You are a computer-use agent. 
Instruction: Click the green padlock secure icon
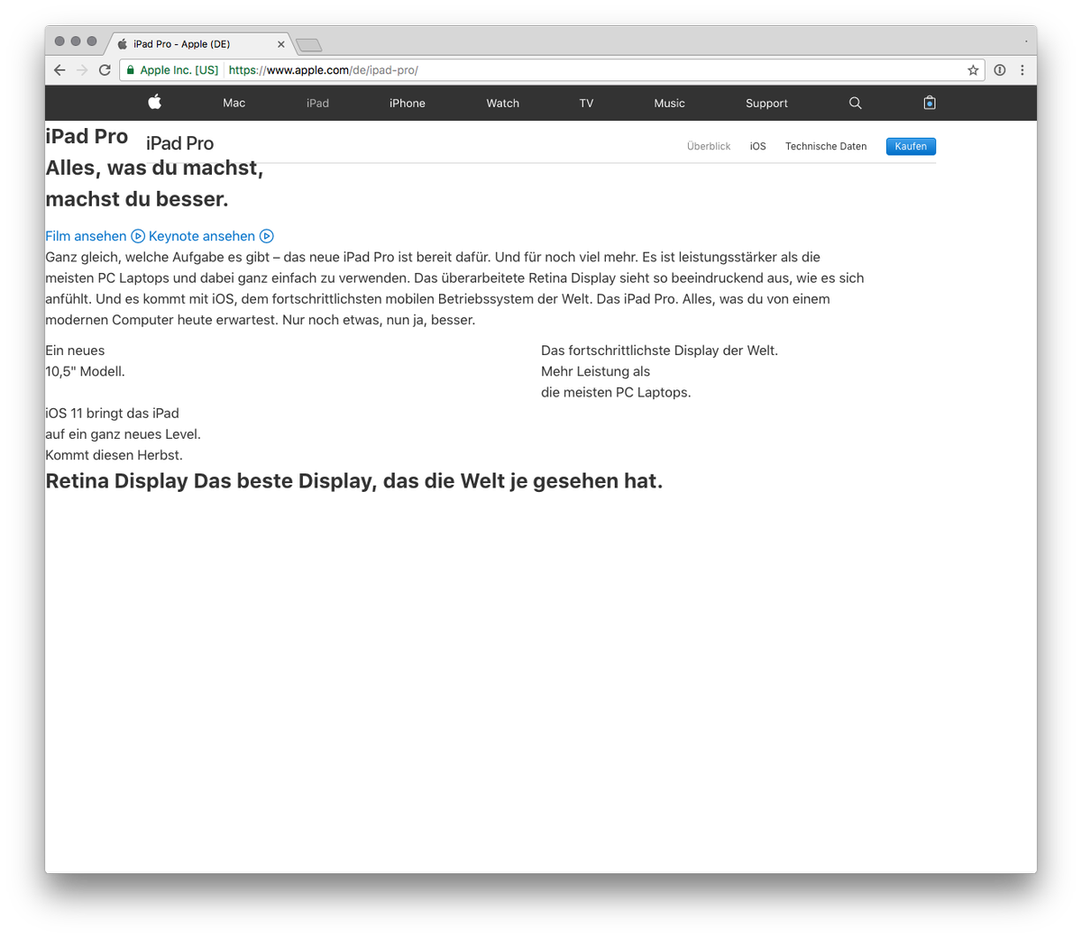131,70
